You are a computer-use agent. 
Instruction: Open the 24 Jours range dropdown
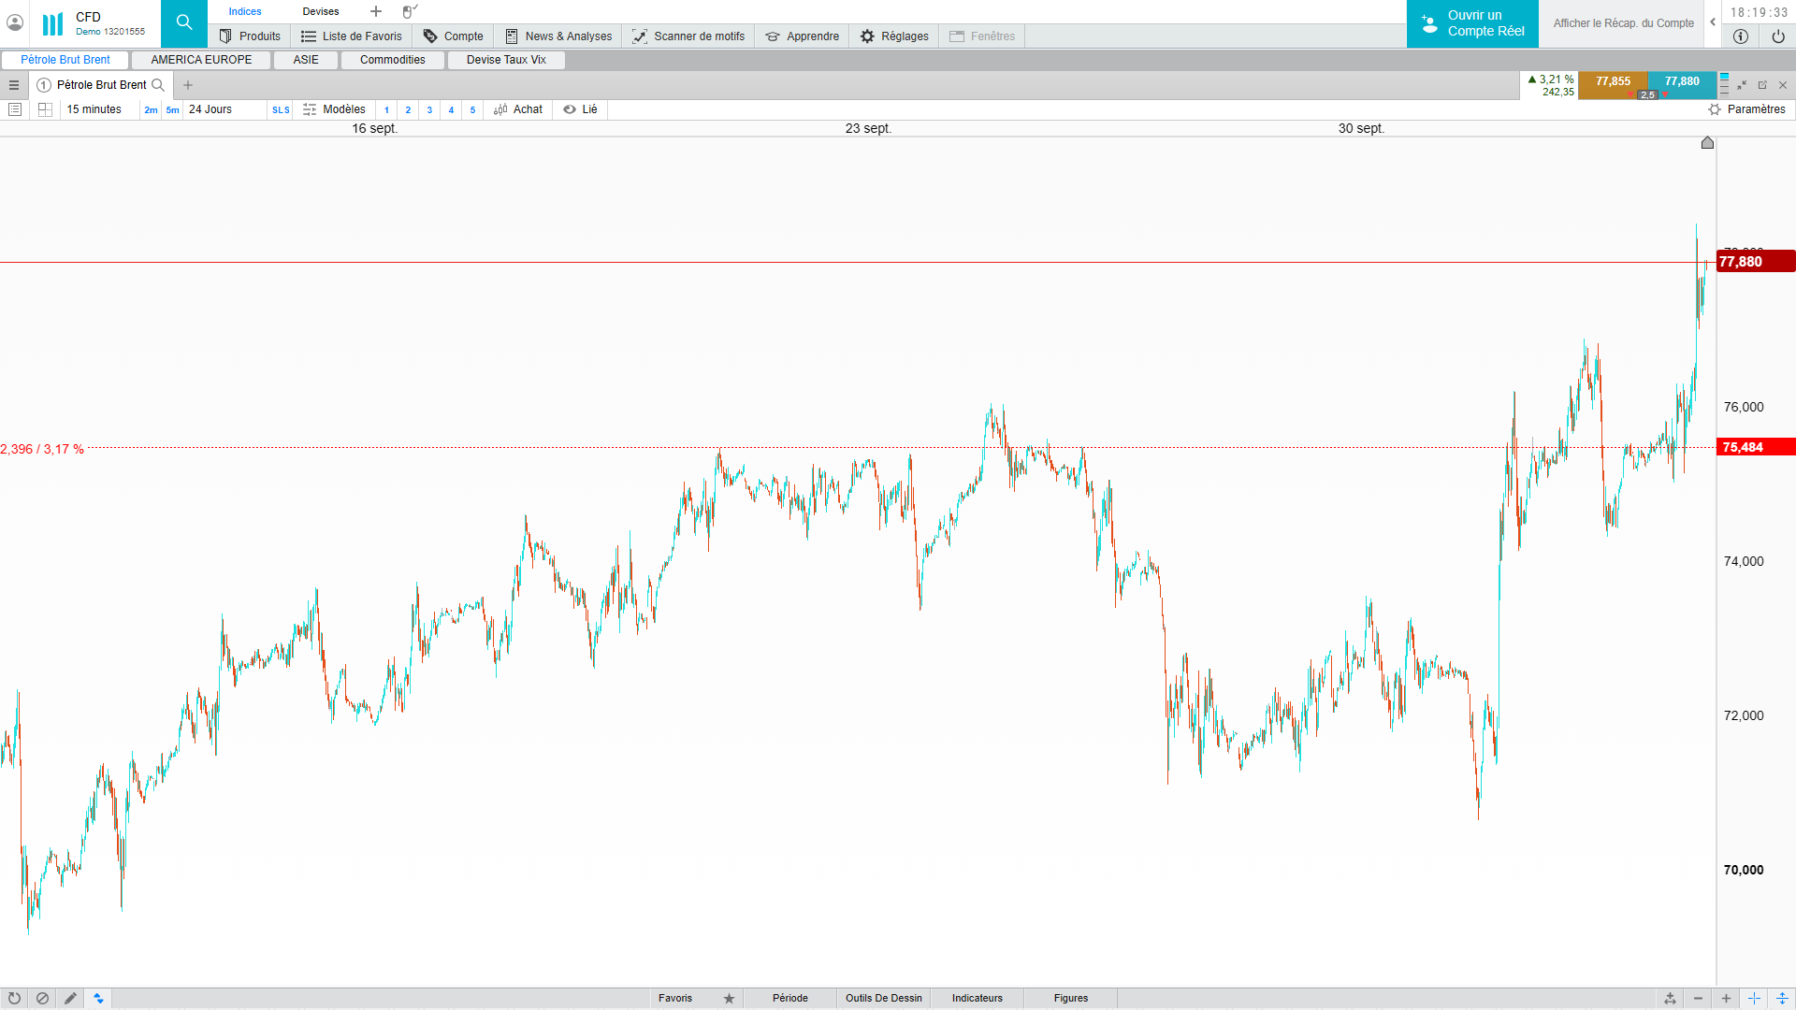coord(210,109)
